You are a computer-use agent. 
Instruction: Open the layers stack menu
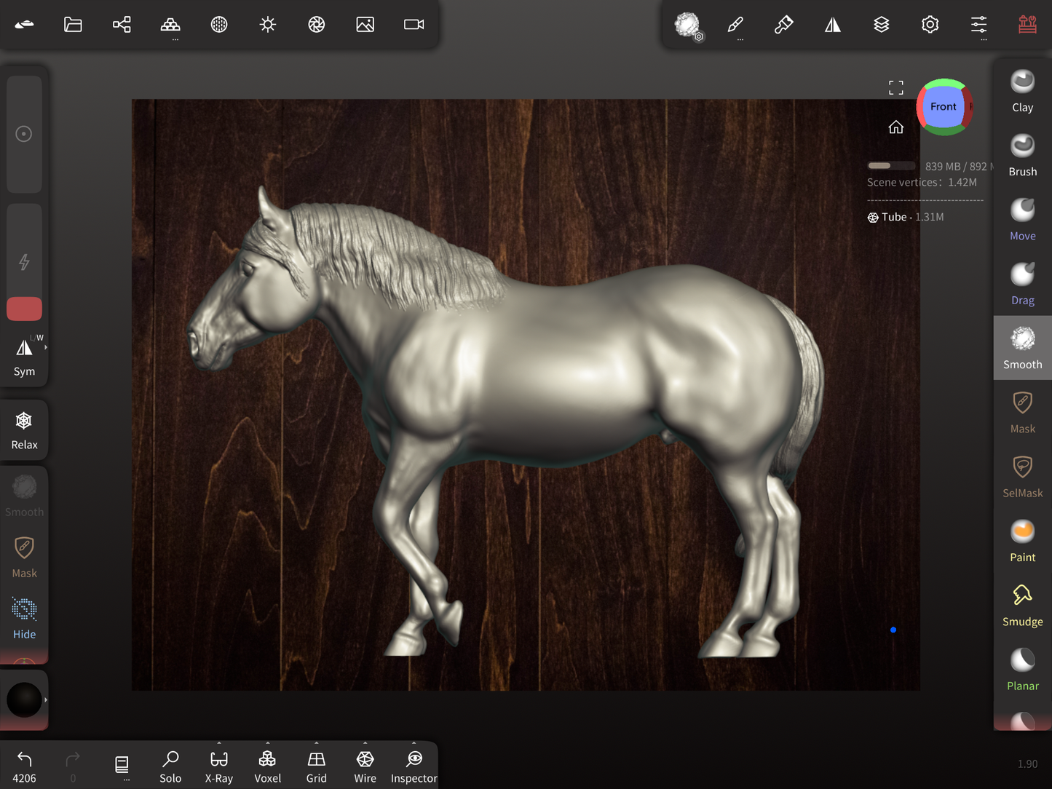pos(881,25)
